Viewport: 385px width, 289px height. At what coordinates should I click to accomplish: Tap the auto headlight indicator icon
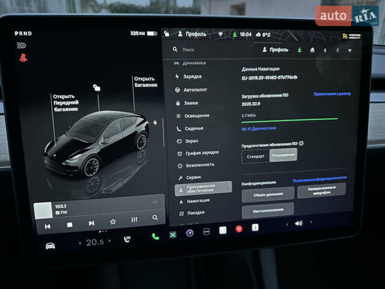pyautogui.click(x=22, y=45)
